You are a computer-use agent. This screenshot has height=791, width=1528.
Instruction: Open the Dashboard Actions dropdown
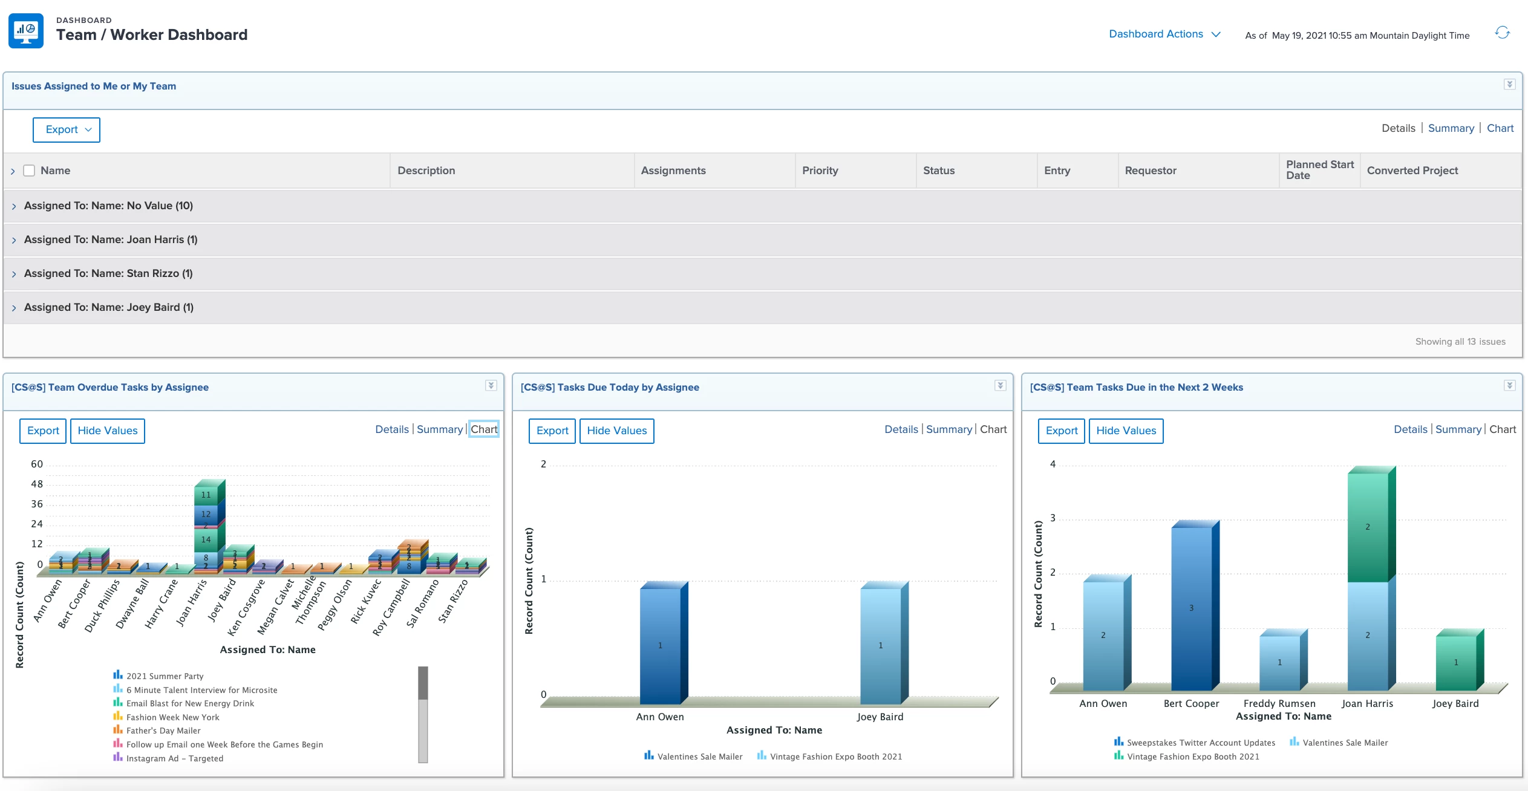click(1164, 34)
